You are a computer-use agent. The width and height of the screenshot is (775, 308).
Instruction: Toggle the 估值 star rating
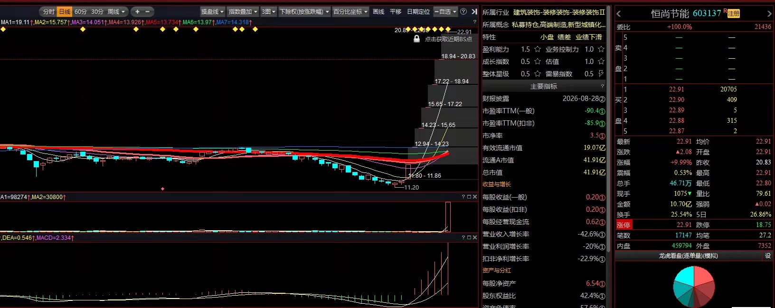tap(601, 62)
